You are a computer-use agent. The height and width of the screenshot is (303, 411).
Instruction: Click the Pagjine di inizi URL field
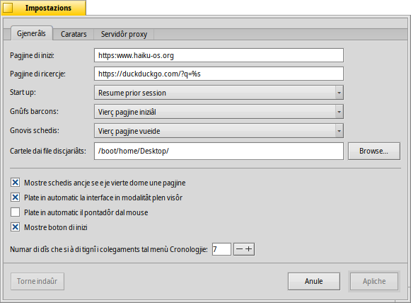coord(219,55)
